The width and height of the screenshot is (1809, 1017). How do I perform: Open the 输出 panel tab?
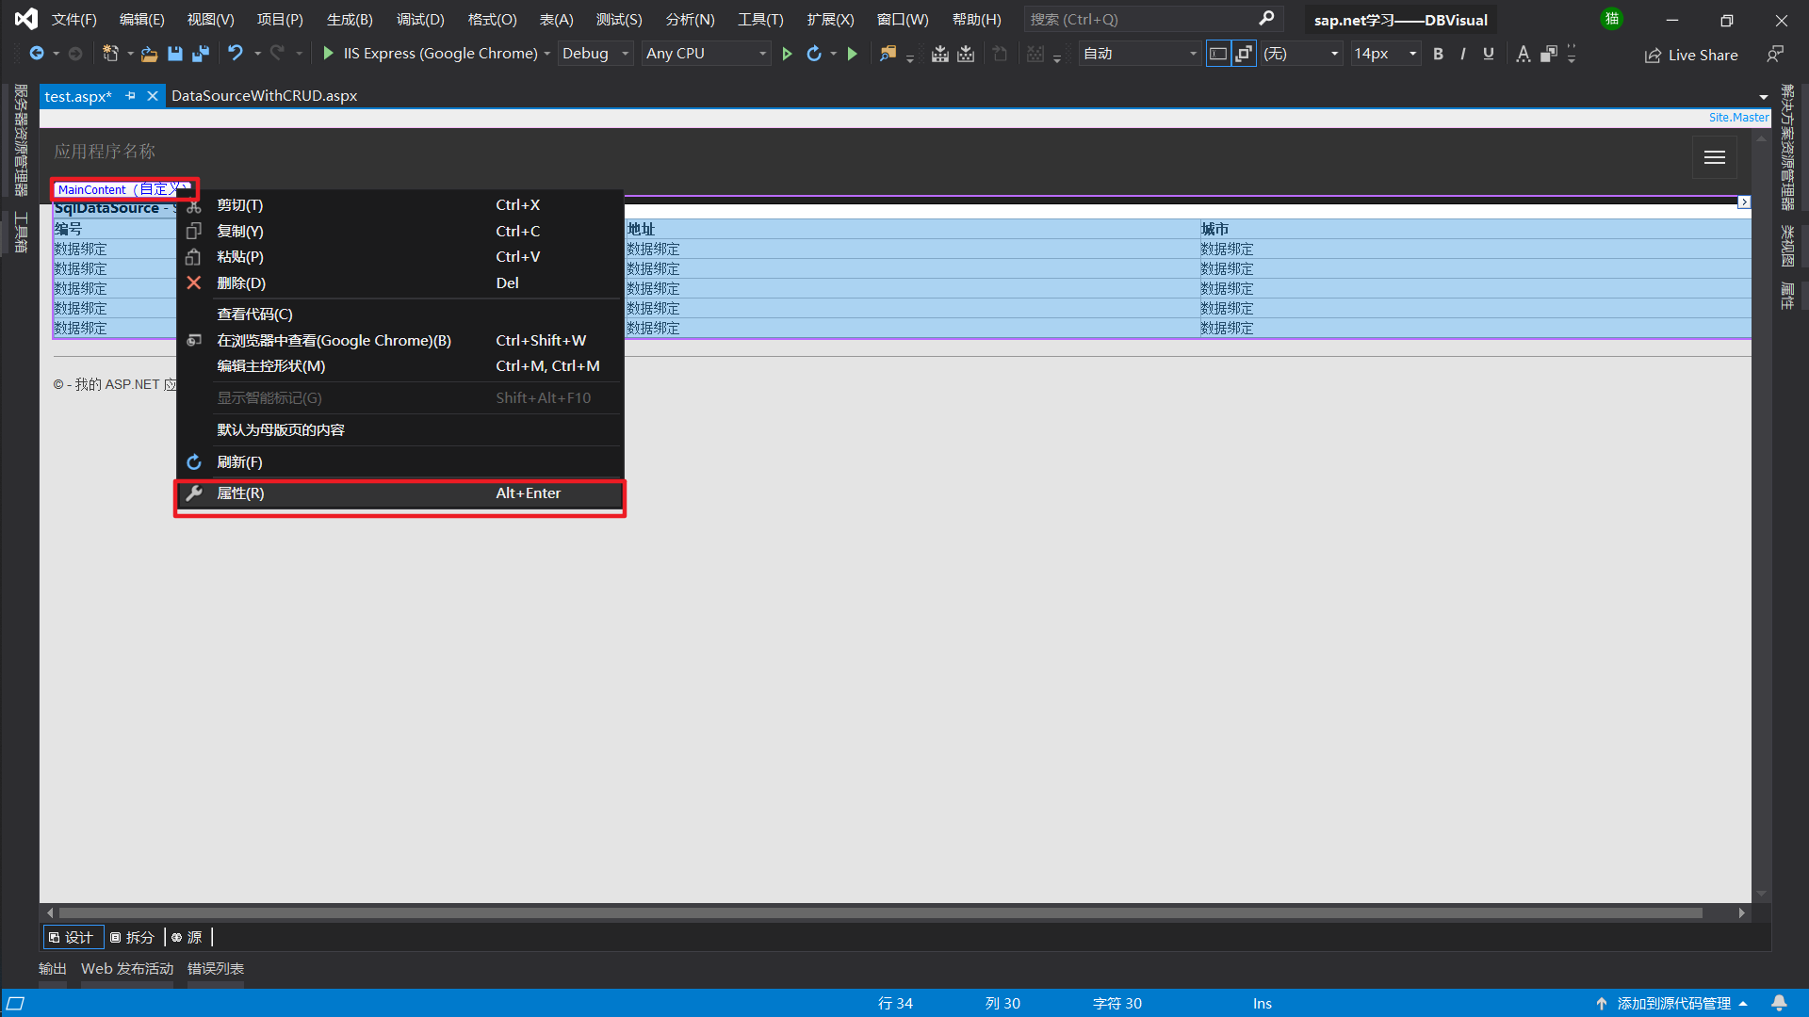point(53,969)
